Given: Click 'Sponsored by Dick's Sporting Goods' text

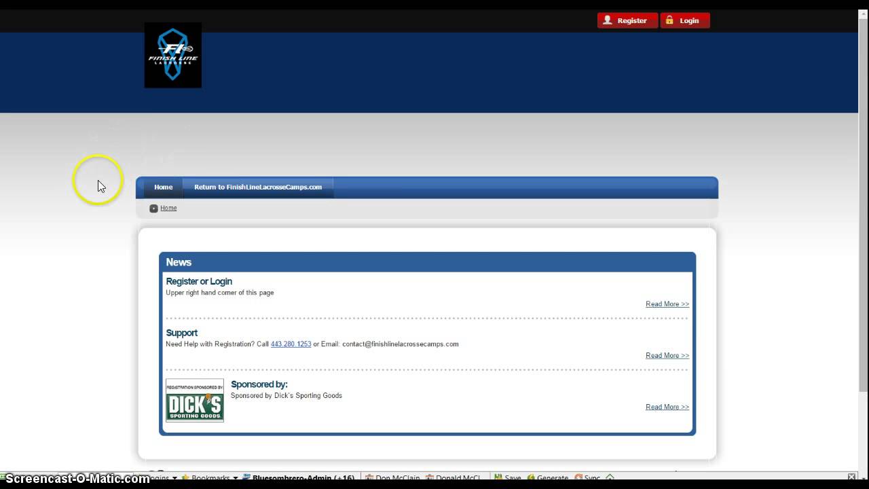Looking at the screenshot, I should [286, 396].
